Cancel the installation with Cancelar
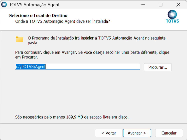 point(169,133)
